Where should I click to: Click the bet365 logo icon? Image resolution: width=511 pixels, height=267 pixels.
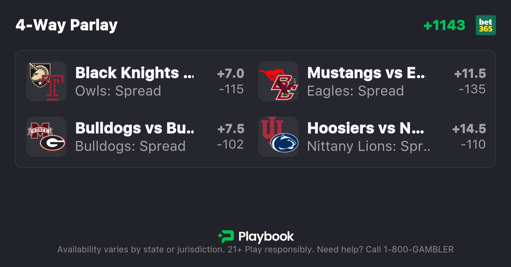[486, 25]
